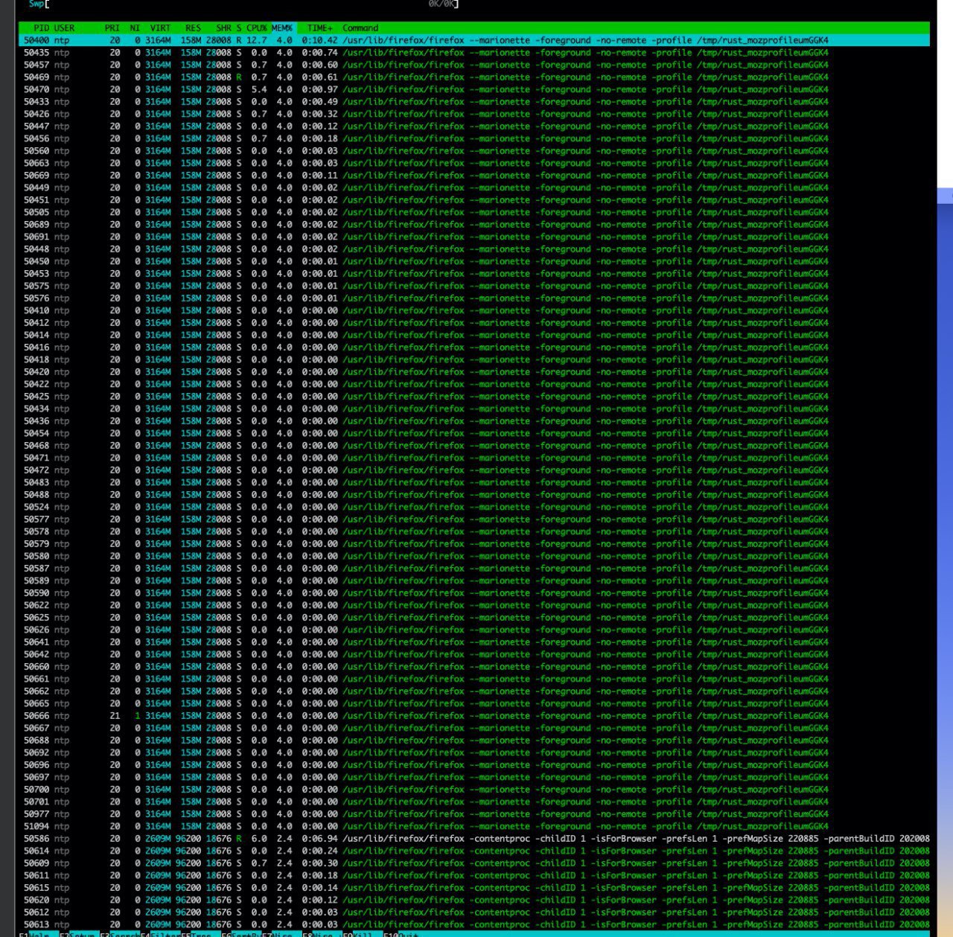Select process row with PID 50505

(474, 212)
